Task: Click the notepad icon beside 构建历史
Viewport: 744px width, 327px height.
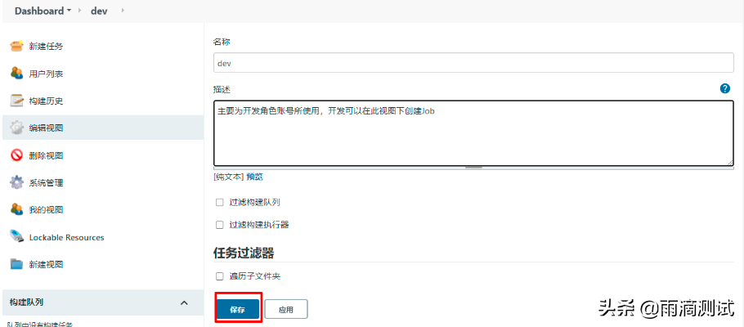Action: pyautogui.click(x=16, y=101)
